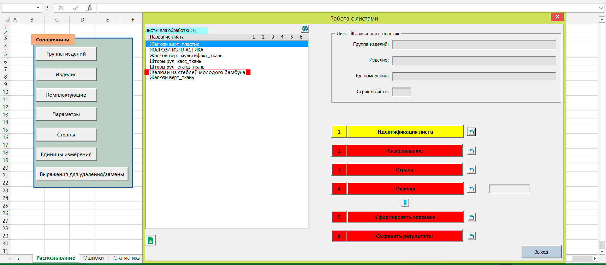This screenshot has height=265, width=606.
Task: Switch to the Ошибки sheet tab
Action: pyautogui.click(x=93, y=258)
